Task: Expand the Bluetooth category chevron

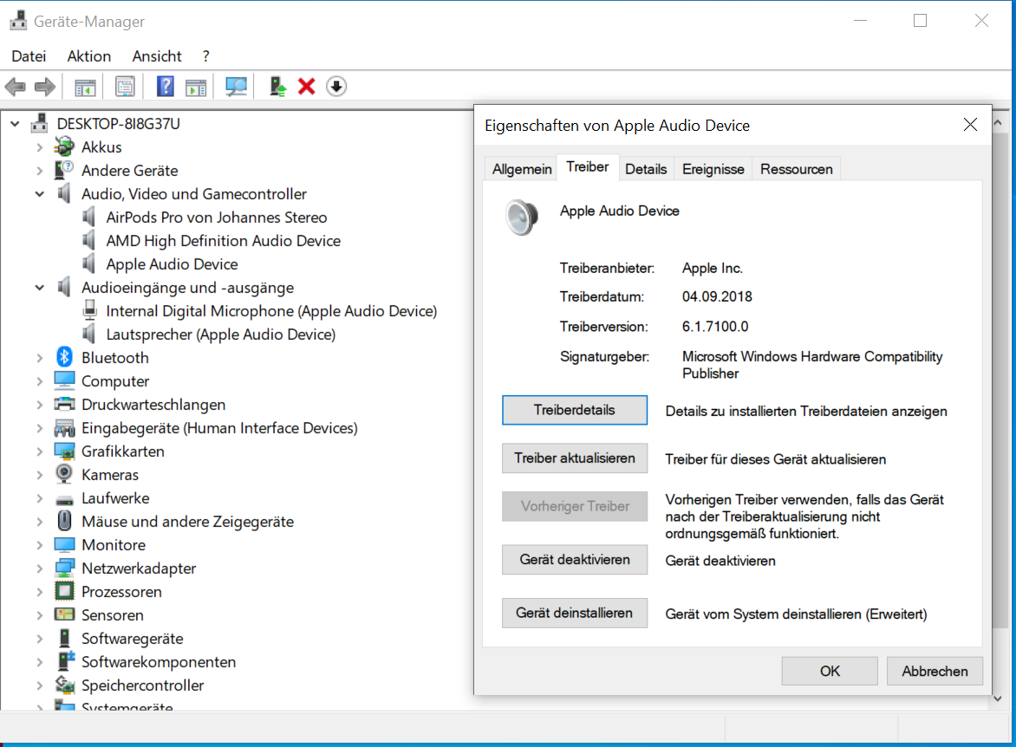Action: pos(40,358)
